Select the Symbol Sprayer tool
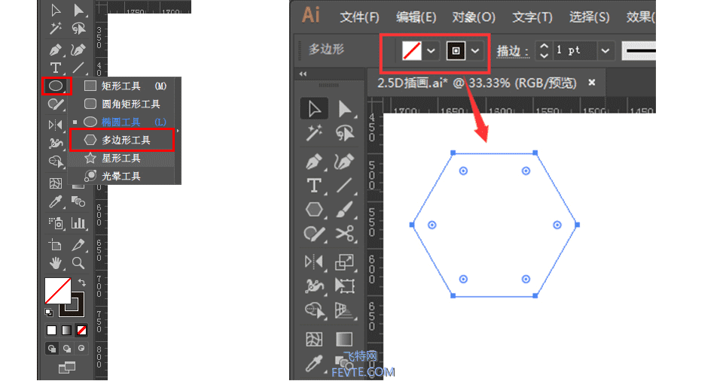The height and width of the screenshot is (381, 723). point(56,223)
